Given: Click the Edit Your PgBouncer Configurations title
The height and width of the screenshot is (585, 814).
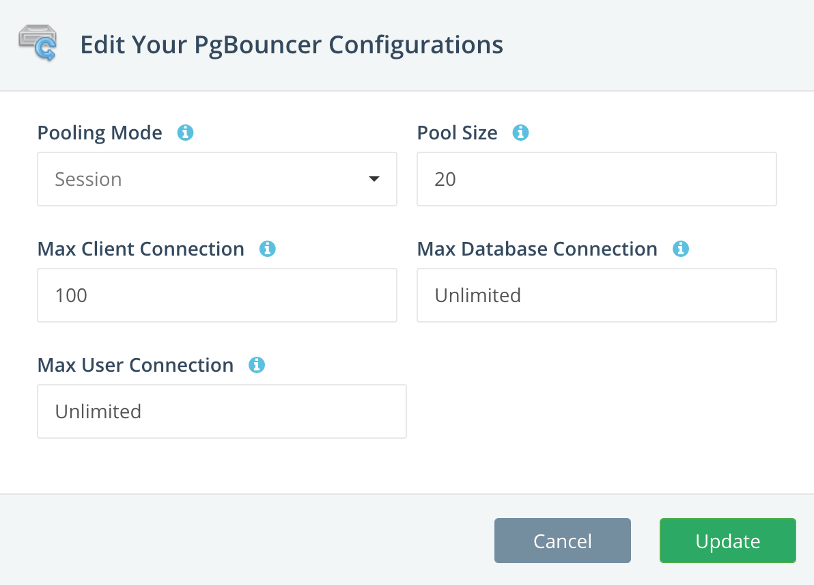Looking at the screenshot, I should pyautogui.click(x=292, y=44).
